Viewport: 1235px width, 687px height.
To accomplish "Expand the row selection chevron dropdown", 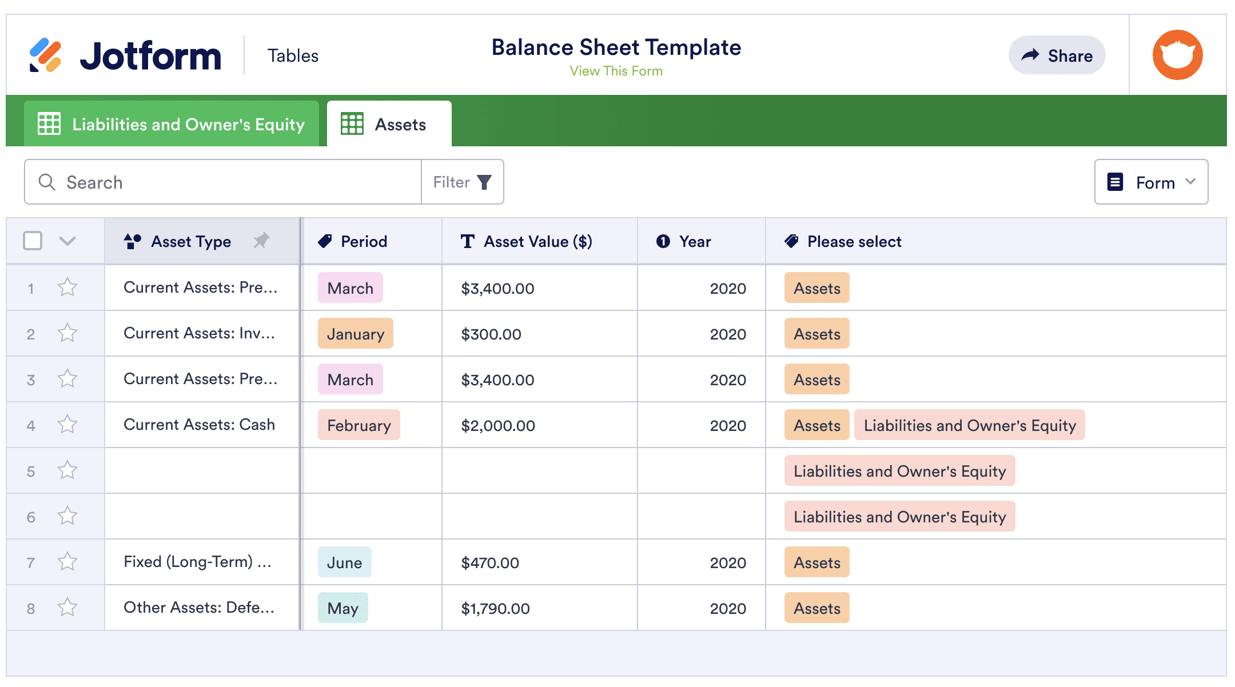I will coord(67,241).
